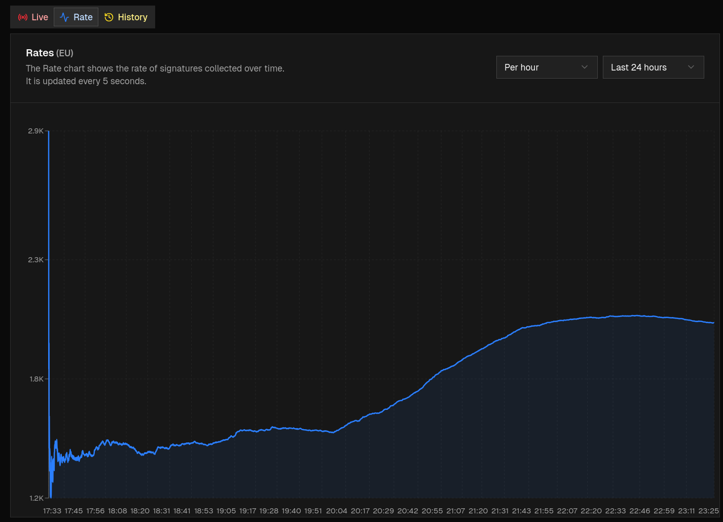This screenshot has width=723, height=522.
Task: Click the 1.8K y-axis label
Action: coord(36,379)
